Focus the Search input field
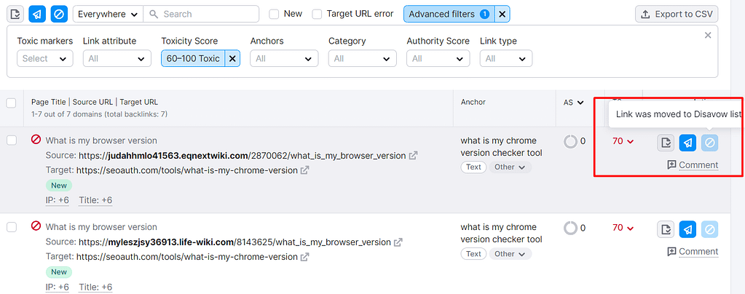The width and height of the screenshot is (745, 294). tap(201, 14)
